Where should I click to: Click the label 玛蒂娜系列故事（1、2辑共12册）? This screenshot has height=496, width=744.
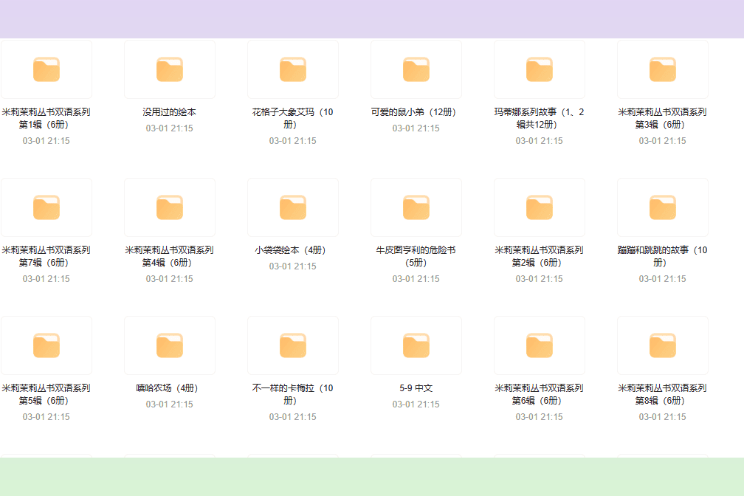tap(540, 118)
